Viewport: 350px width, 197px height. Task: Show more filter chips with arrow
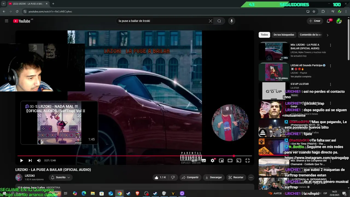[328, 35]
